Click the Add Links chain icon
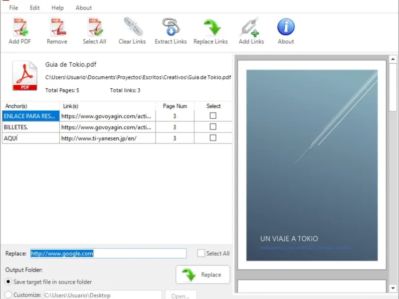This screenshot has width=399, height=299. click(x=250, y=27)
